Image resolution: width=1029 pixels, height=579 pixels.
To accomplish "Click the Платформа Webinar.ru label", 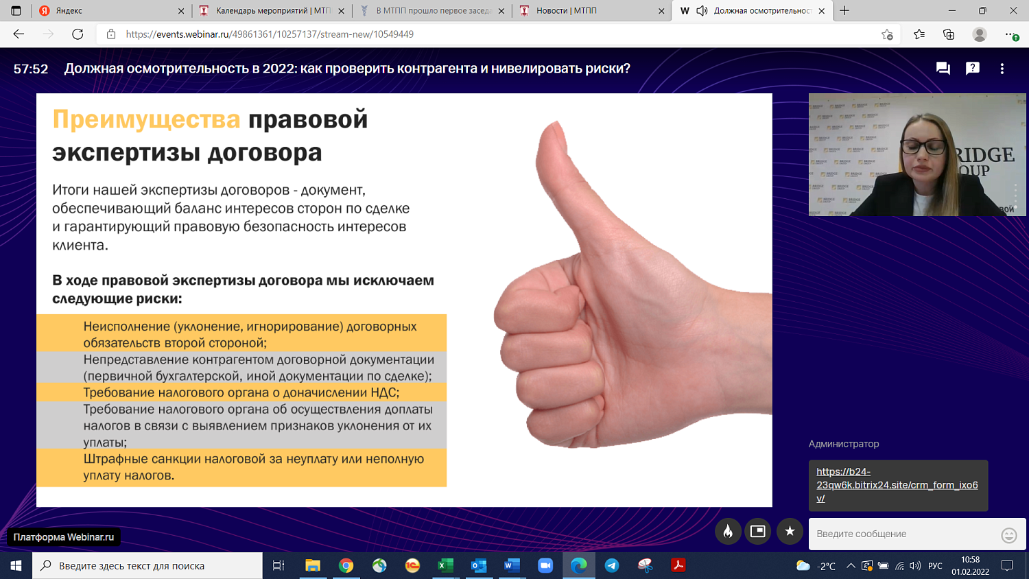I will pos(64,537).
